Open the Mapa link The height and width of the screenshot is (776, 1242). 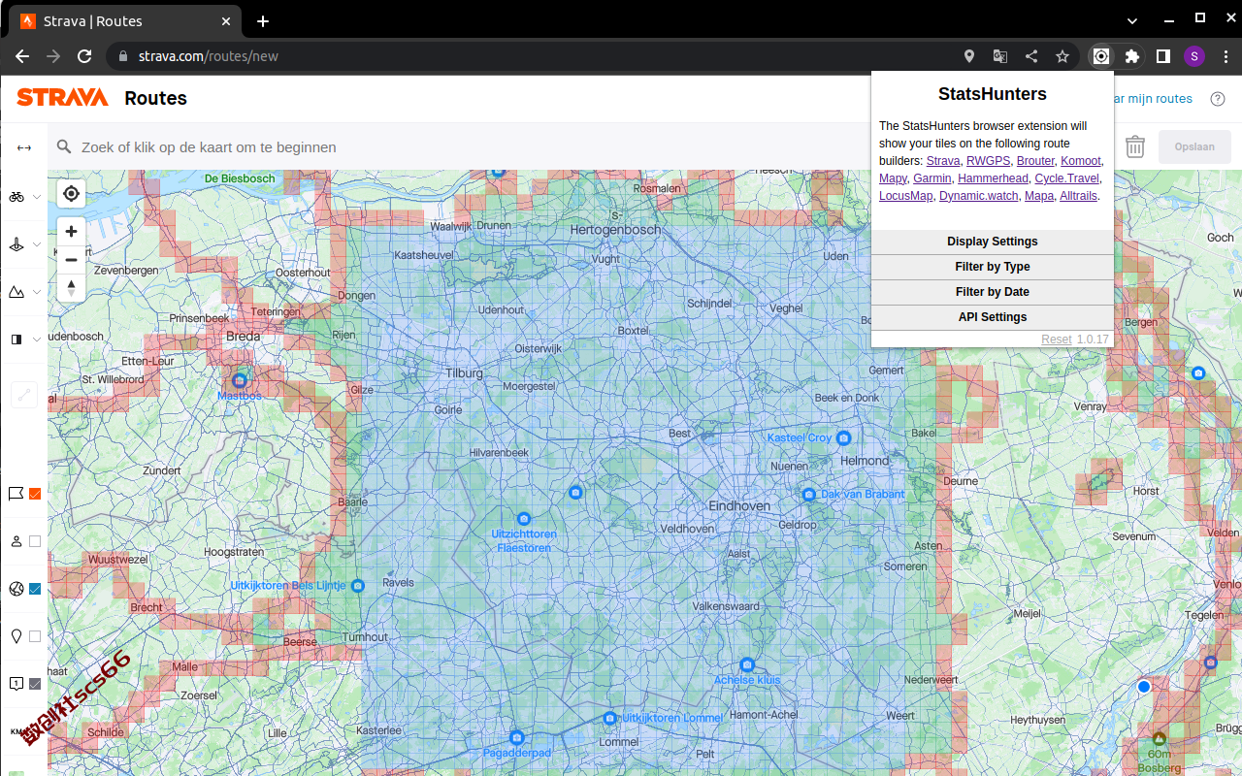point(1039,196)
